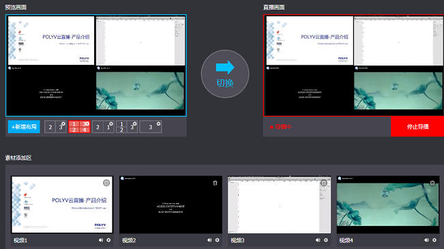
Task: Select the side-by-side 2 and 1 layout
Action: pyautogui.click(x=103, y=127)
